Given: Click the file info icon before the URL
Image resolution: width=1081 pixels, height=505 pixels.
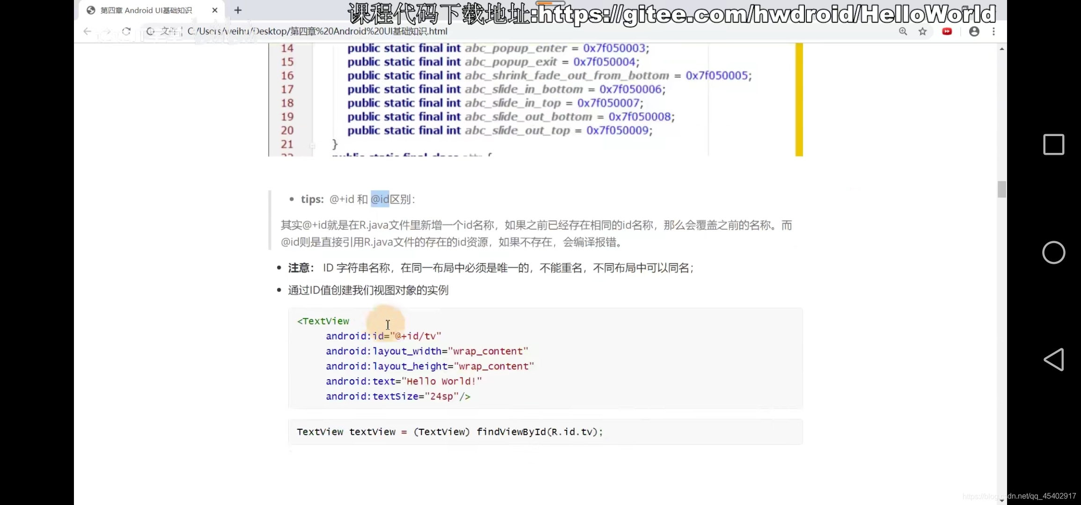Looking at the screenshot, I should pos(150,31).
